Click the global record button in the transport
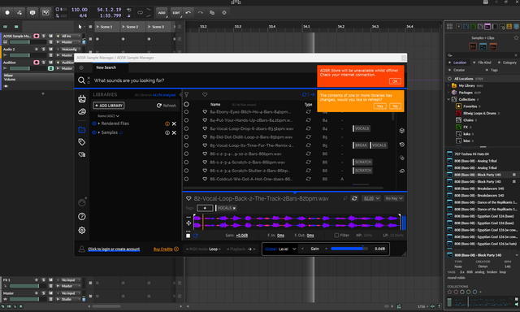 7,13
